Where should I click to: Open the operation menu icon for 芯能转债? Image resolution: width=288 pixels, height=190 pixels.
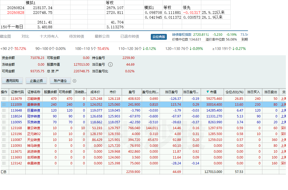point(4,99)
